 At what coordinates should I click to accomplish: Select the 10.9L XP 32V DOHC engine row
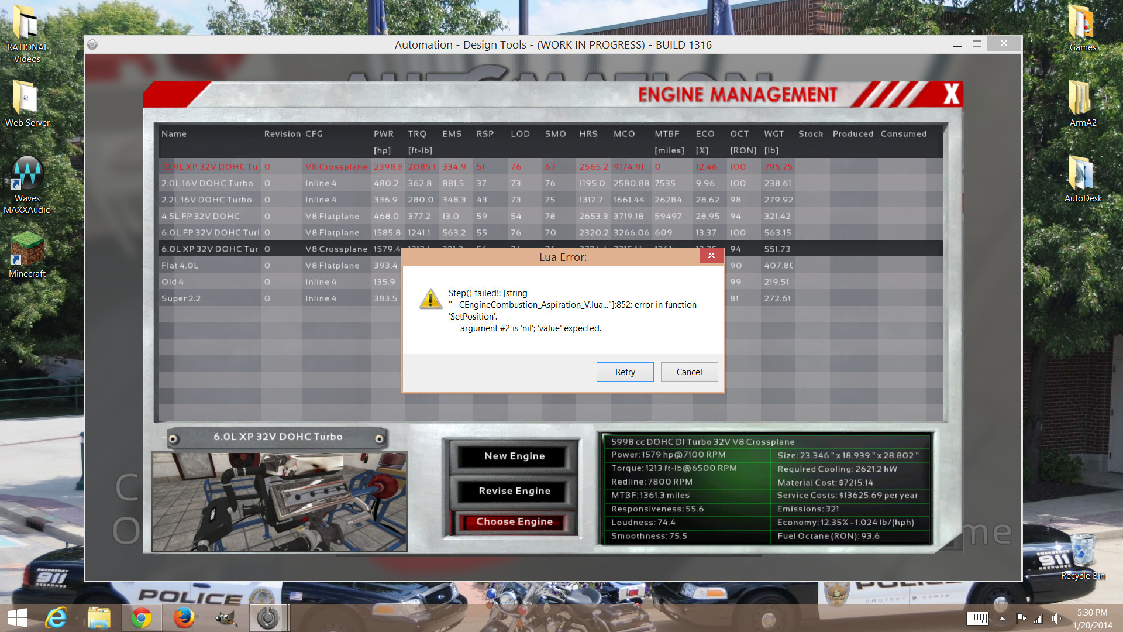pyautogui.click(x=209, y=167)
